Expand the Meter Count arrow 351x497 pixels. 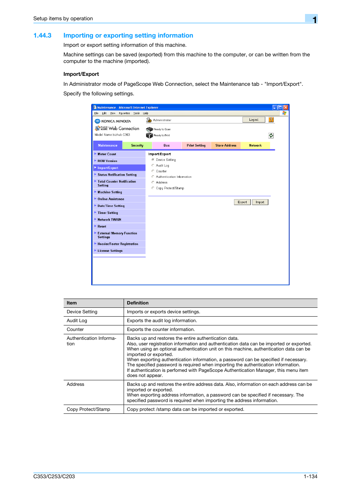pyautogui.click(x=95, y=154)
